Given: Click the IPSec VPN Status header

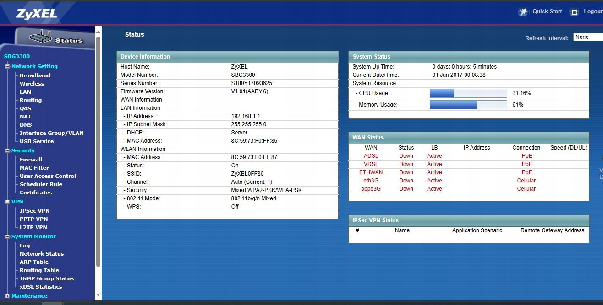Looking at the screenshot, I should point(469,220).
